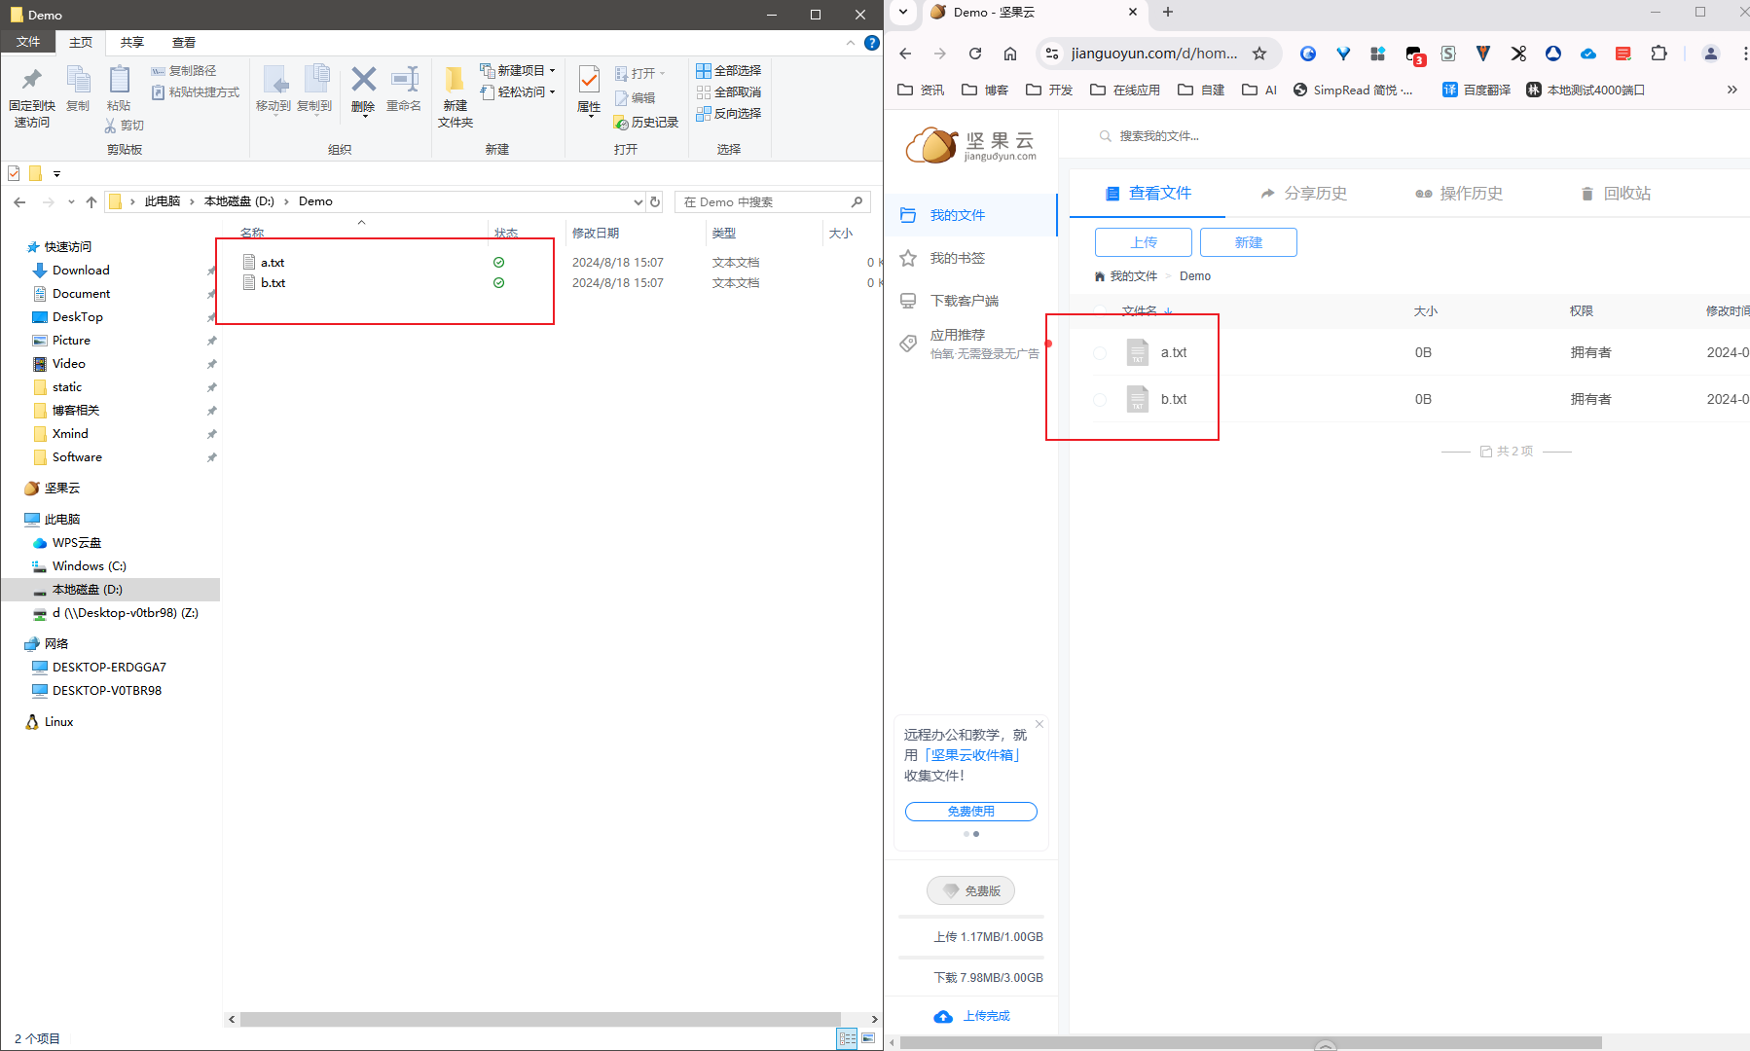The image size is (1750, 1051).
Task: Click History (历史记录) in ribbon
Action: [646, 123]
